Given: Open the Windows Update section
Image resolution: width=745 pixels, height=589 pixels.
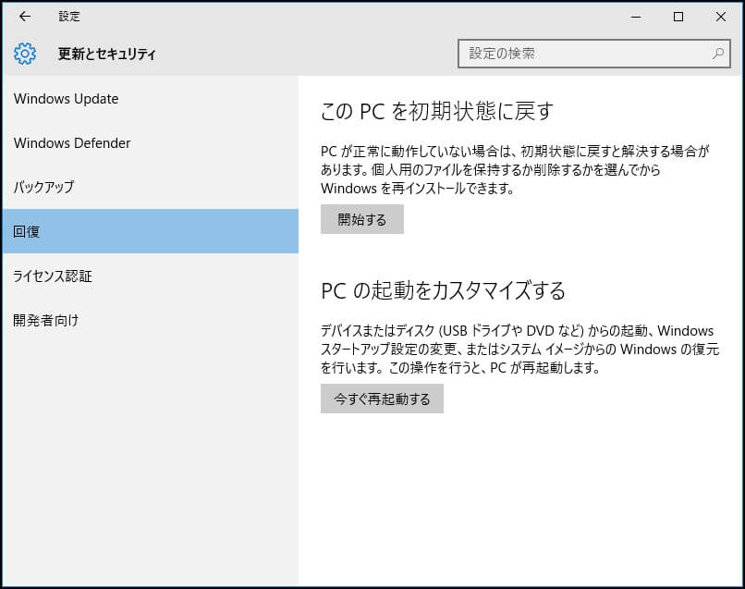Looking at the screenshot, I should [x=65, y=99].
